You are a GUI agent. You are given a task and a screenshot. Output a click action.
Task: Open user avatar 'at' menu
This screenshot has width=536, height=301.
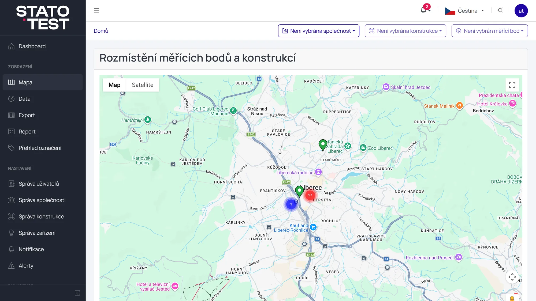click(x=521, y=11)
